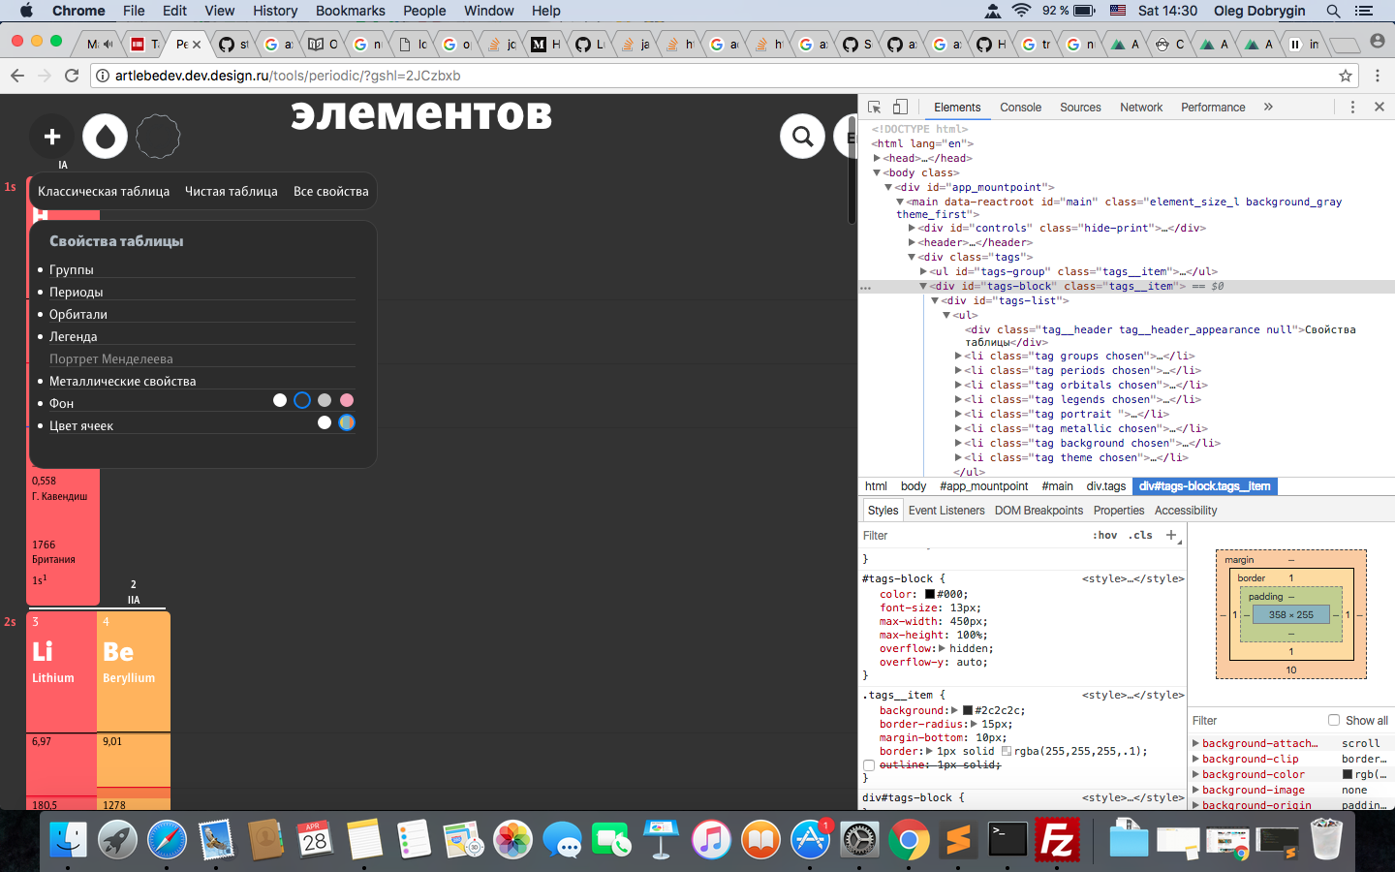The width and height of the screenshot is (1395, 872).
Task: Expand the head element node
Action: 878,158
